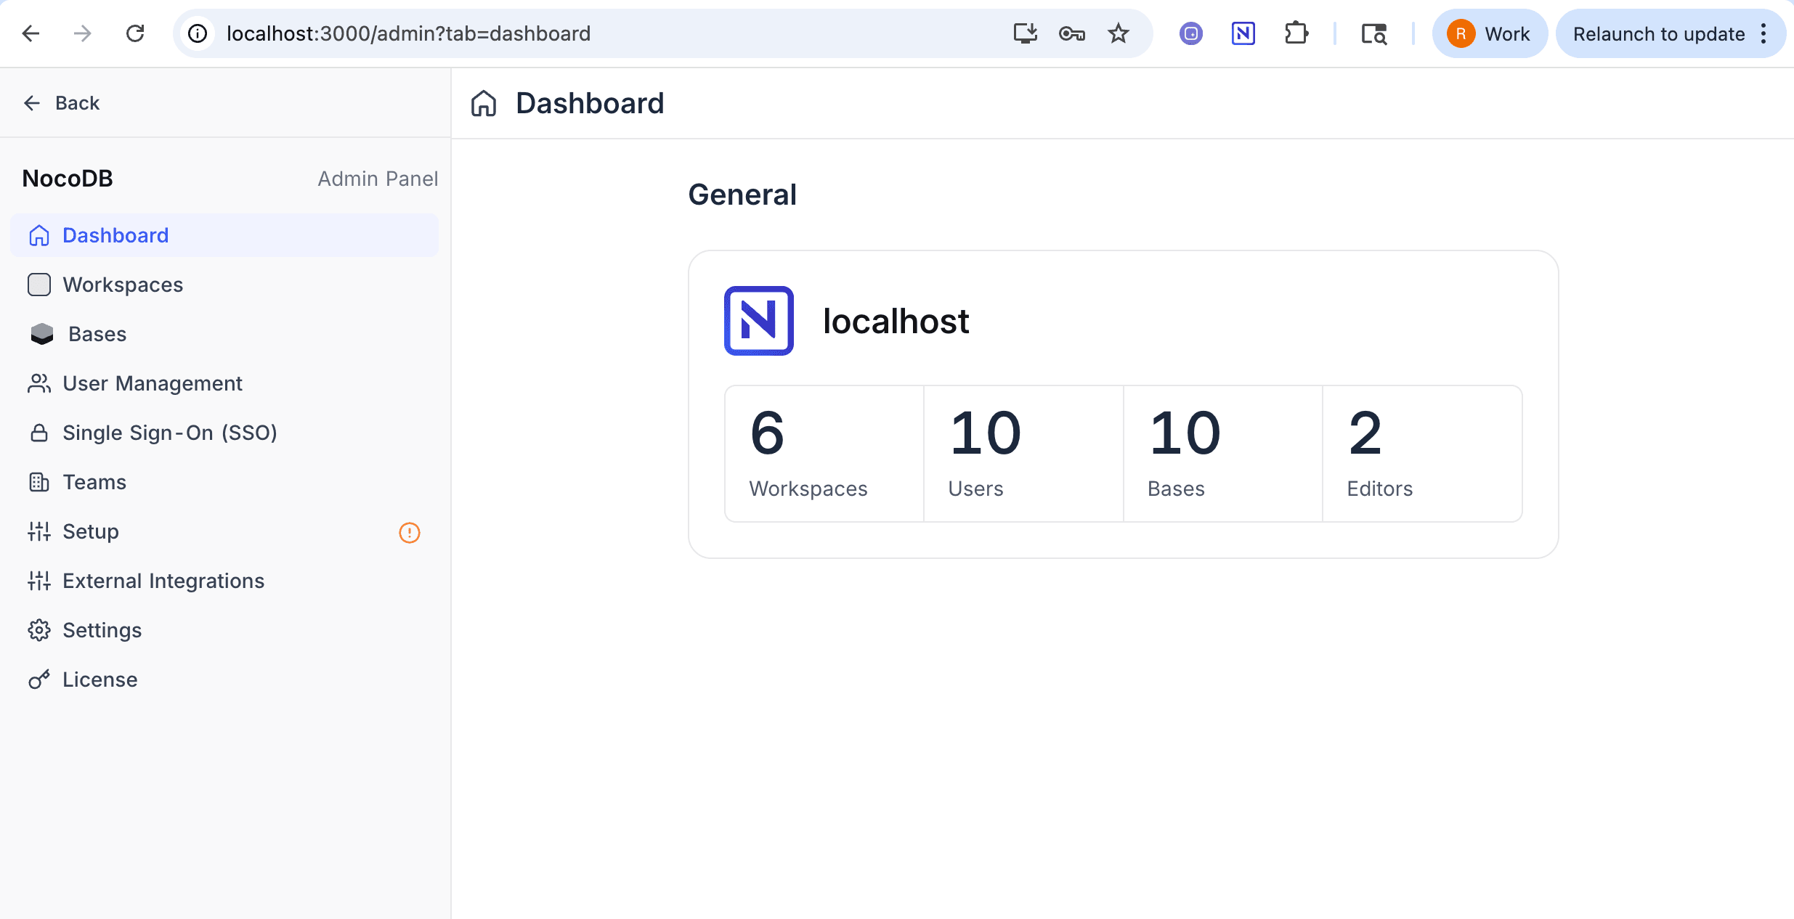Screen dimensions: 1794x919
Task: Navigate to Teams in admin panel
Action: (94, 482)
